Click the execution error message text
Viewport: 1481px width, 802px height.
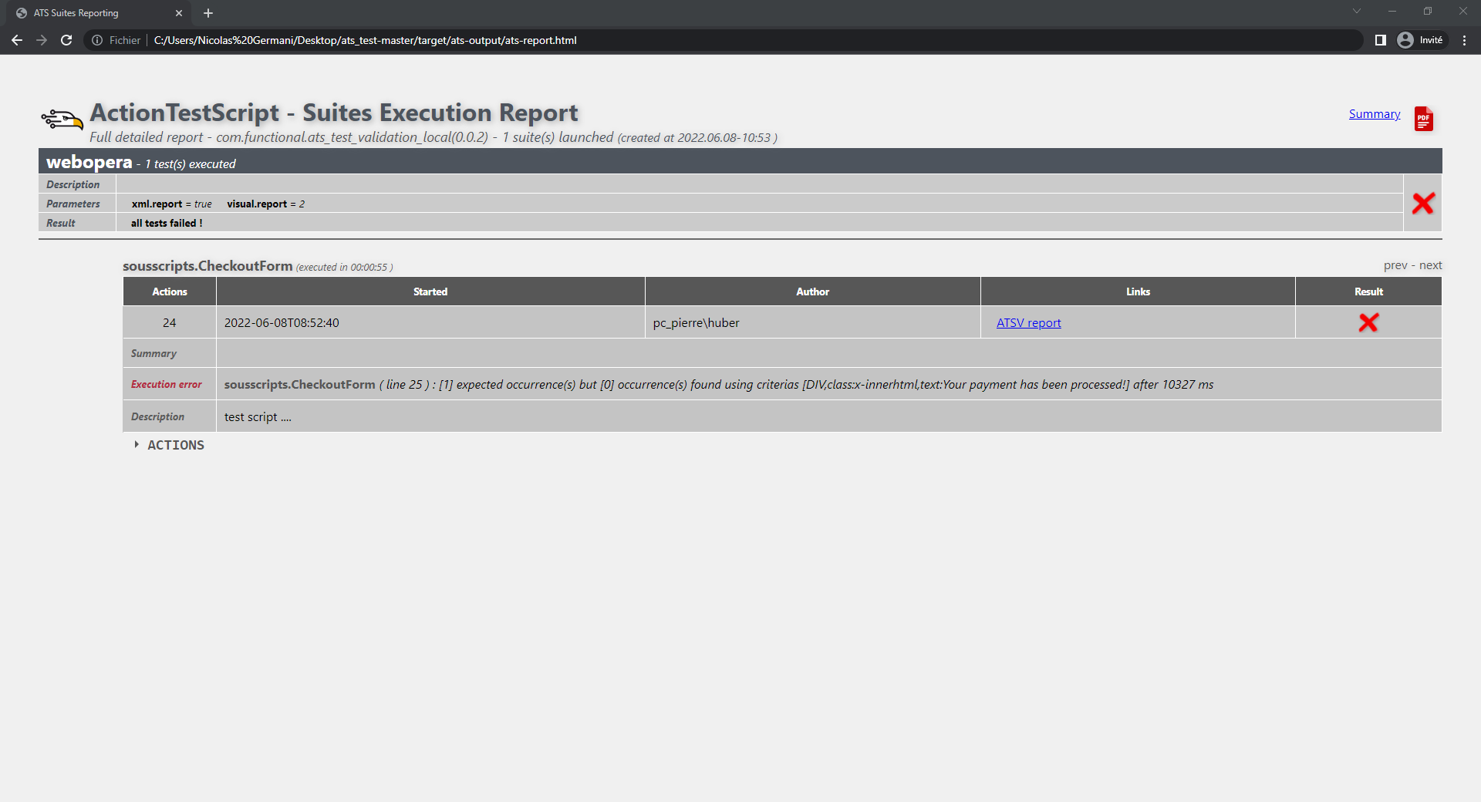[x=718, y=384]
